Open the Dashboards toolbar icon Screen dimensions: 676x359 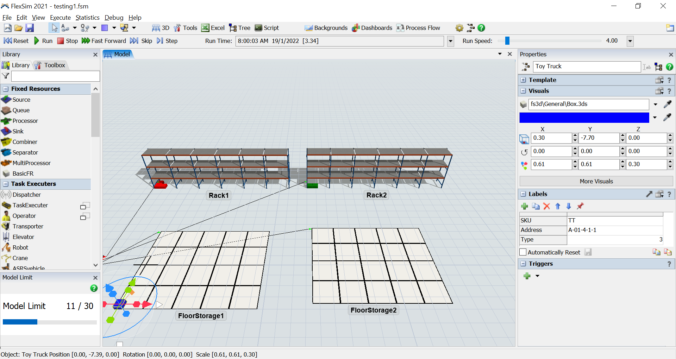click(372, 28)
